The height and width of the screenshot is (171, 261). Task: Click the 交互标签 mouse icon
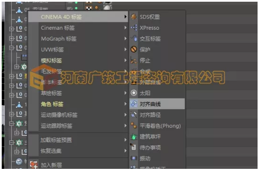click(134, 38)
